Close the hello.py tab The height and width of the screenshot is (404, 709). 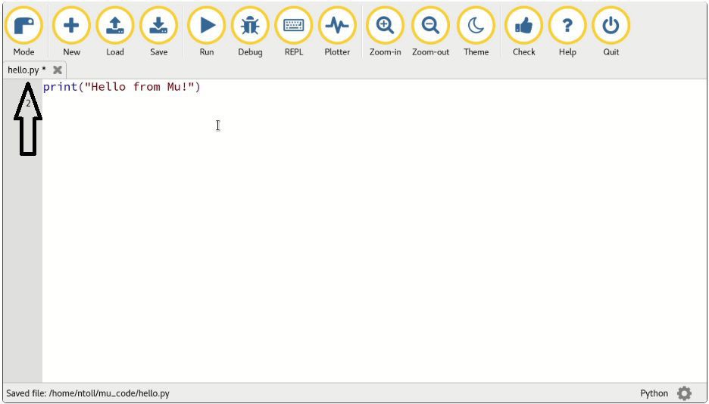pos(58,70)
